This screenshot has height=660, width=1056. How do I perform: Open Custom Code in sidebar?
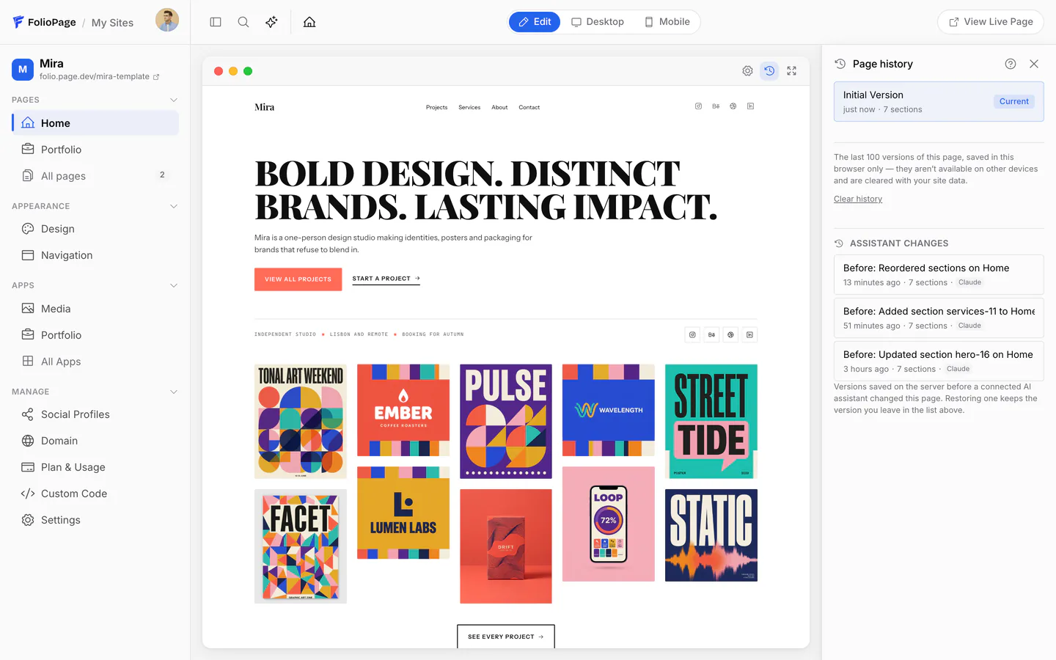[95, 494]
